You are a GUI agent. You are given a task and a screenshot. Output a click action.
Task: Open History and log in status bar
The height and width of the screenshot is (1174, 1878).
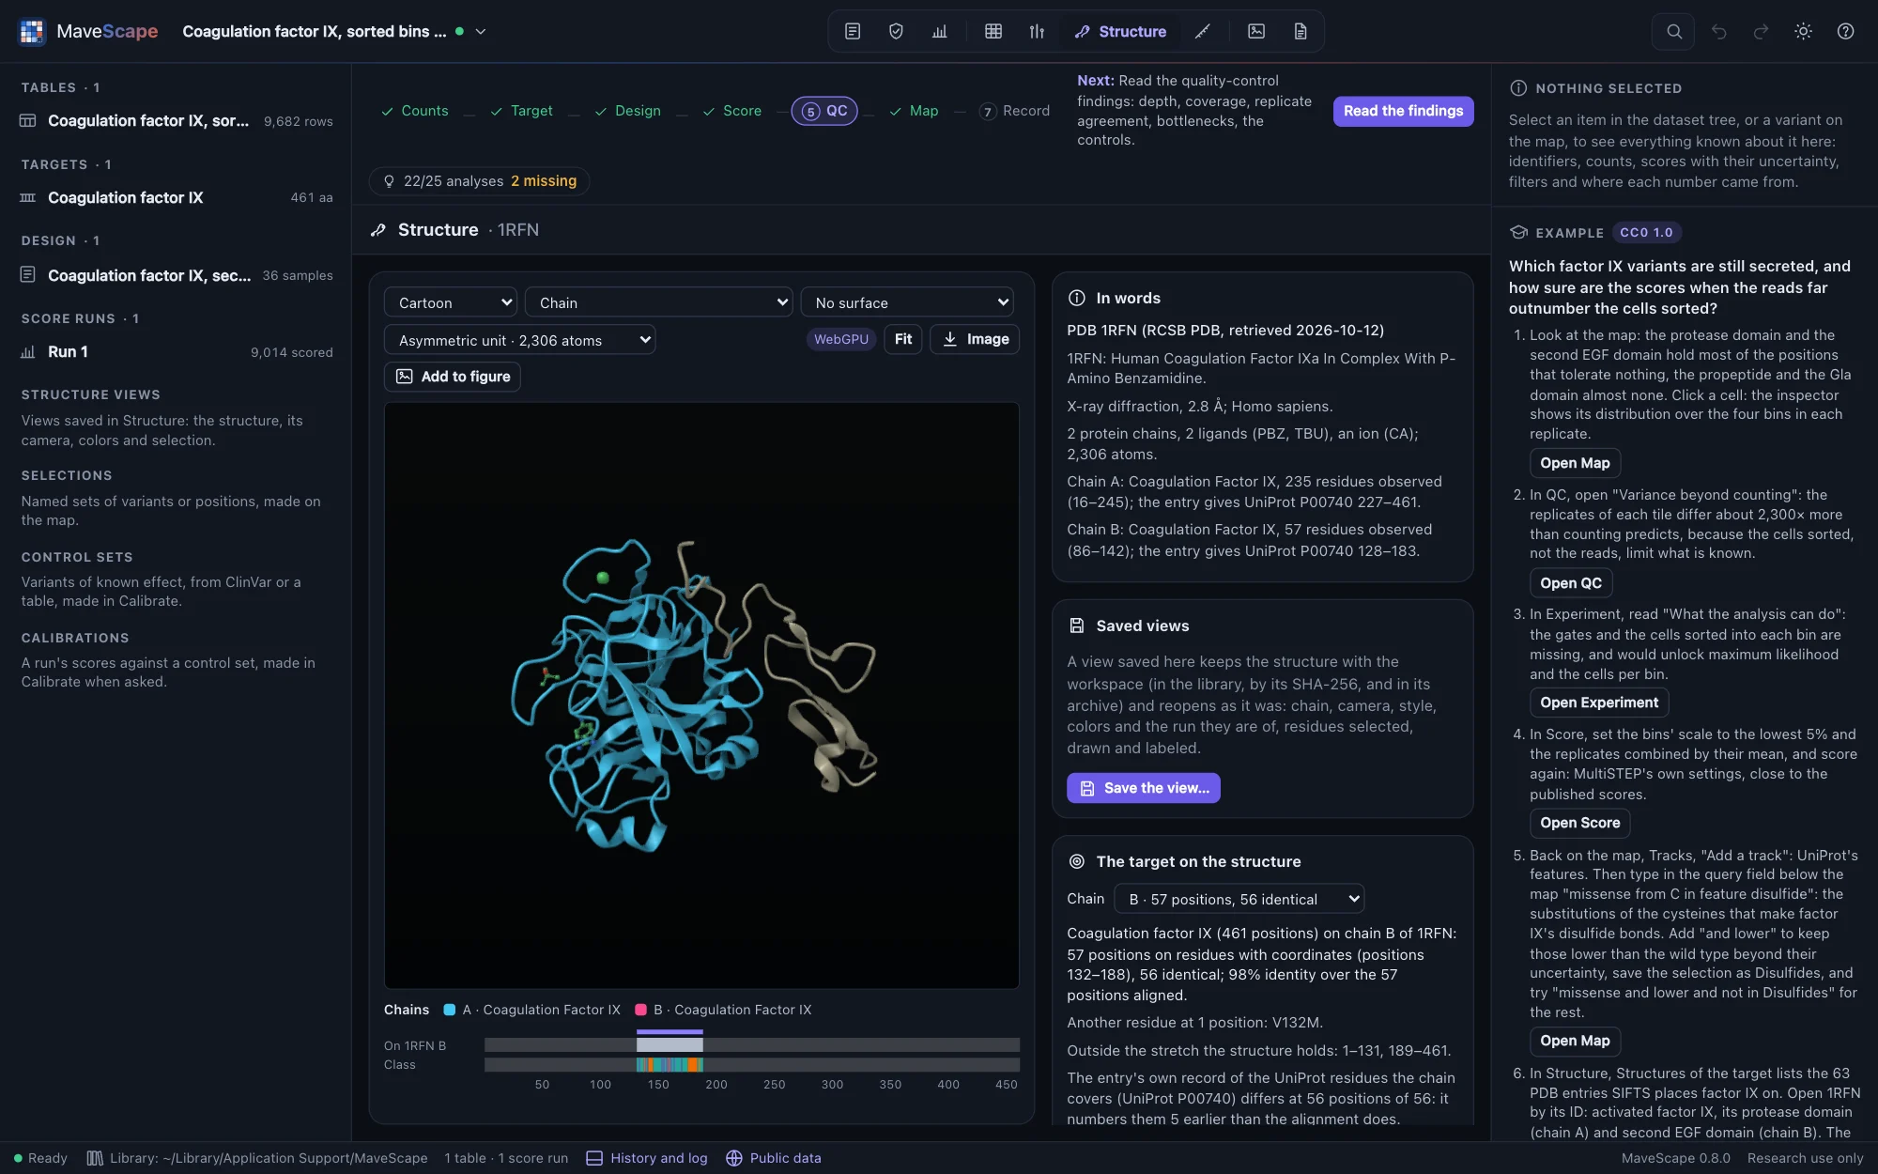[647, 1158]
